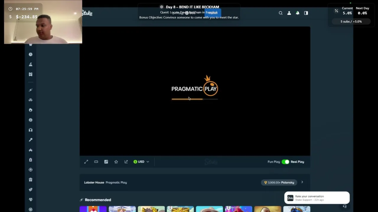Switch to theatre mode rectangle icon

(96, 162)
